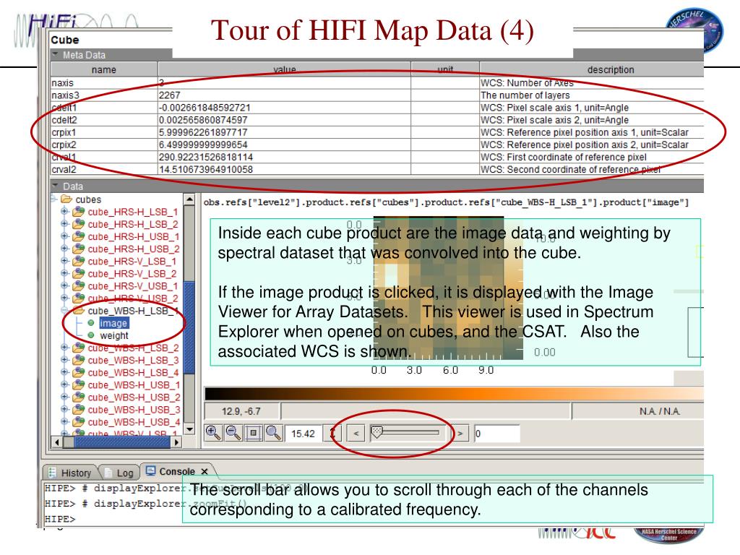Click the Console tab monitor icon
The height and width of the screenshot is (555, 740).
click(150, 470)
